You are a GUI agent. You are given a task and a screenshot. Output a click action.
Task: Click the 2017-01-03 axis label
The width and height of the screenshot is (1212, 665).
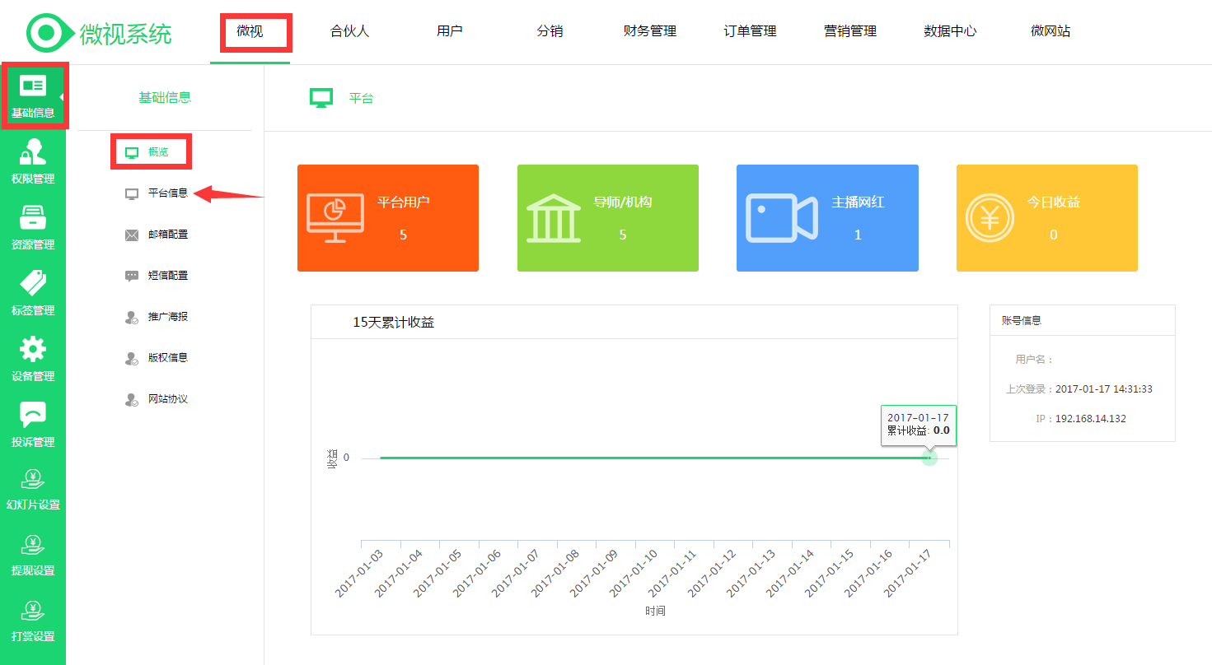(x=359, y=574)
